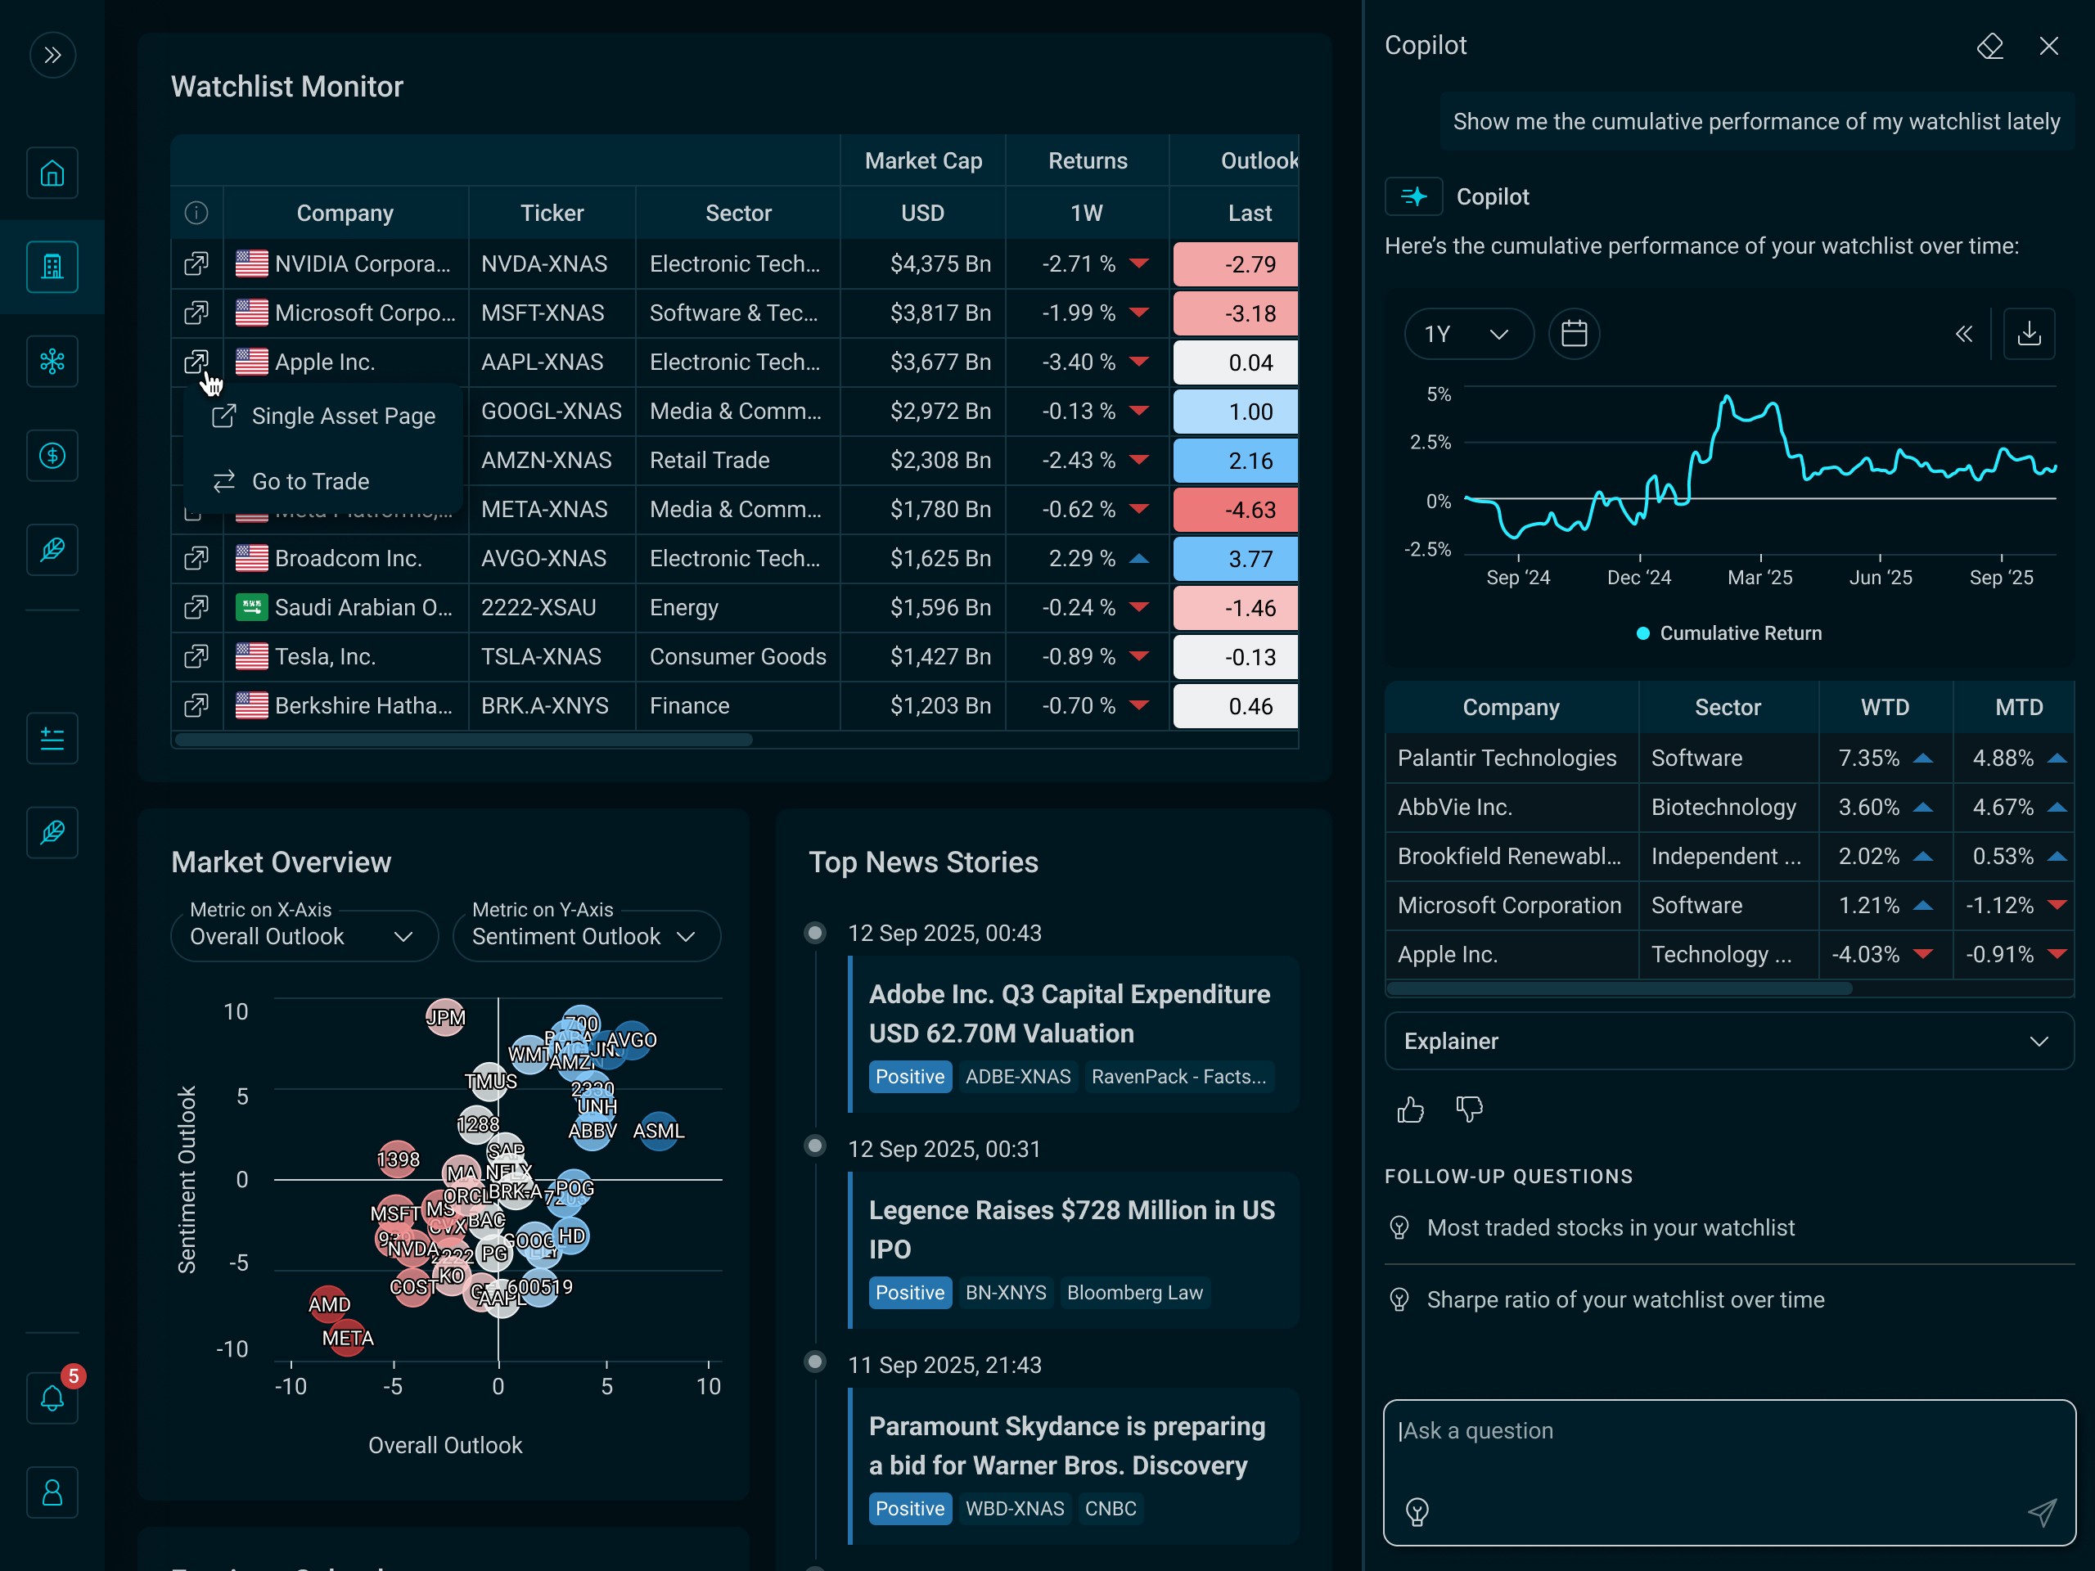Screen dimensions: 2095x1571
Task: Open the Home icon in sidebar
Action: pyautogui.click(x=52, y=173)
